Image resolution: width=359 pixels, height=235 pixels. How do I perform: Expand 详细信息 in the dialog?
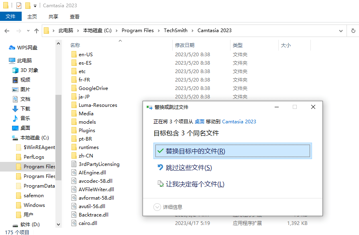(x=168, y=207)
